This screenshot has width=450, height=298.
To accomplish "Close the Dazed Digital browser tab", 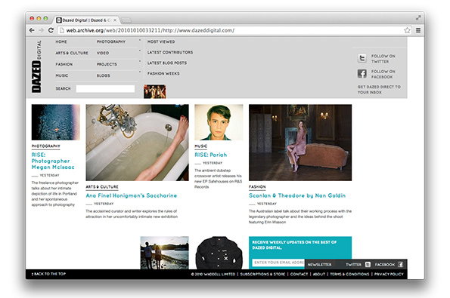I will tap(115, 20).
